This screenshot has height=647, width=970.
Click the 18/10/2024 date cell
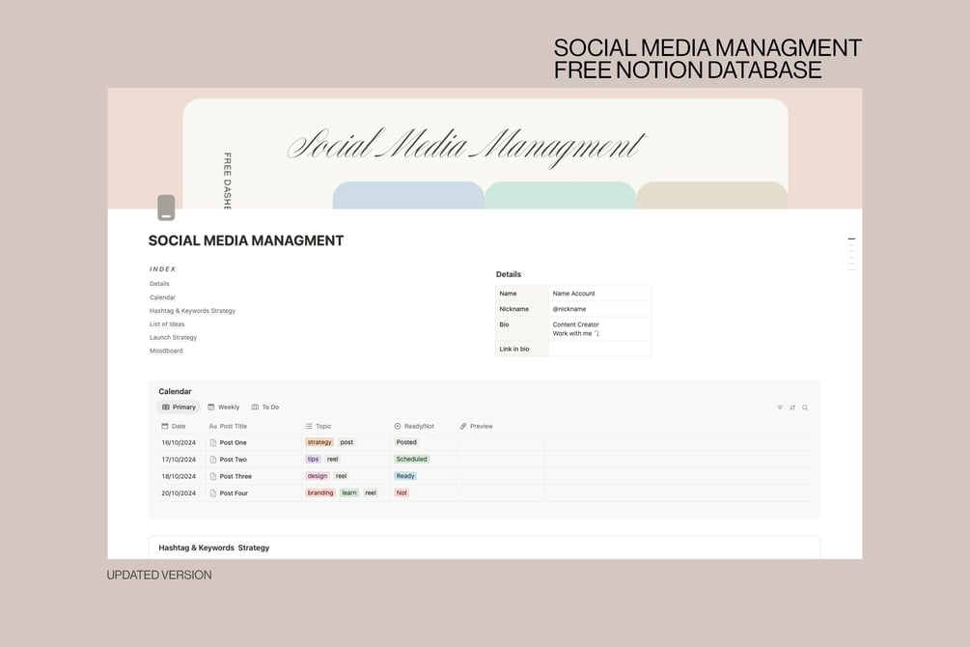pos(179,476)
